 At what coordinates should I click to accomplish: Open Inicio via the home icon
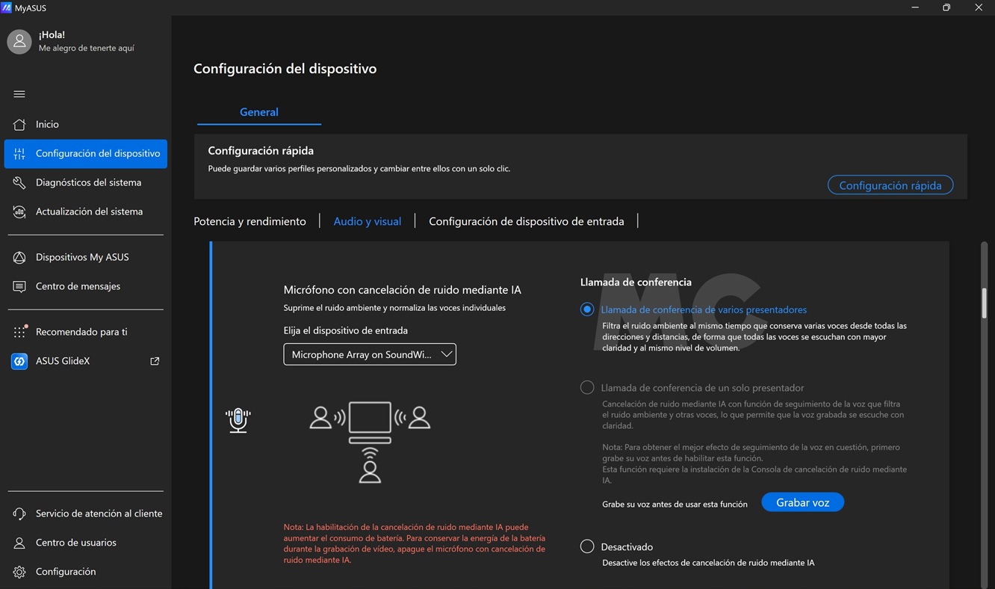coord(19,124)
